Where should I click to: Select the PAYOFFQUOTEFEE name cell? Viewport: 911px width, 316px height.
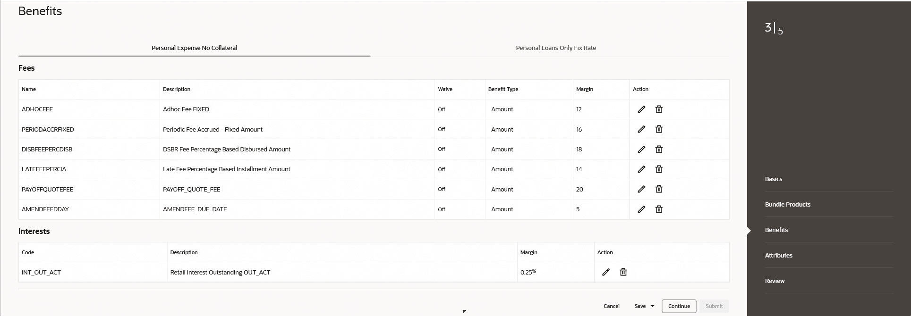pyautogui.click(x=47, y=189)
